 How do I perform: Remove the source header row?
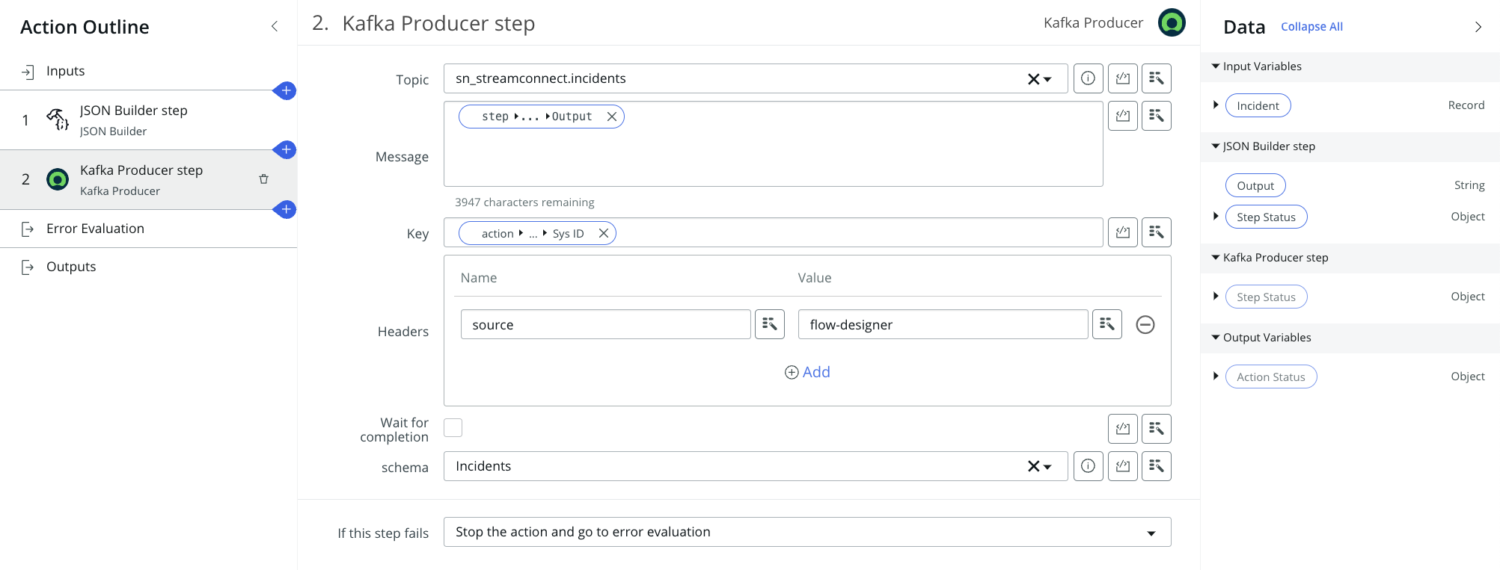pyautogui.click(x=1145, y=324)
